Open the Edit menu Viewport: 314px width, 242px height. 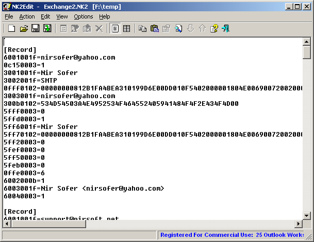(x=45, y=16)
